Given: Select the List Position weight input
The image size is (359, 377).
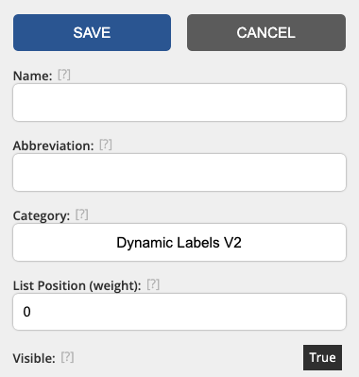Looking at the screenshot, I should click(179, 312).
